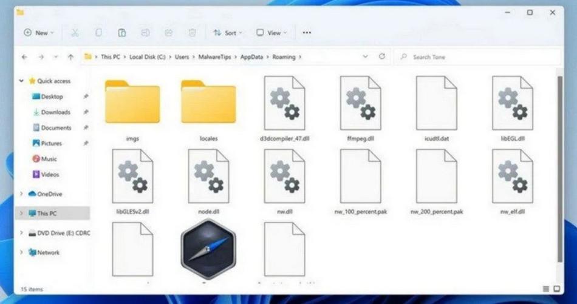Screen dimensions: 577x304
Task: Switch to details view icon in status bar
Action: [x=546, y=289]
